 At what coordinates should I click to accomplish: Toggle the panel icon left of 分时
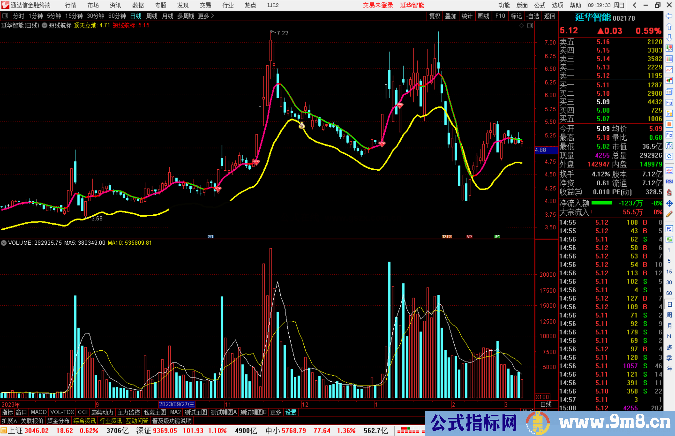(5, 16)
